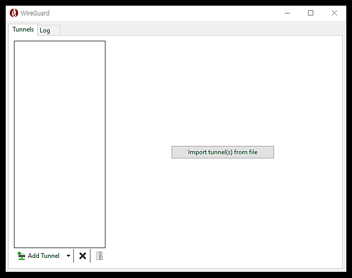Viewport: 352px width, 278px height.
Task: Expand the Add Tunnel dropdown arrow
Action: point(68,256)
